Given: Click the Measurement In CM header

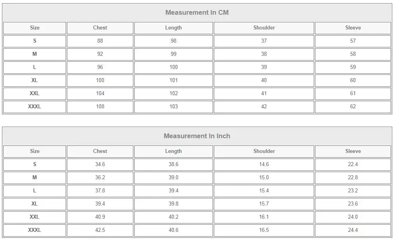Looking at the screenshot, I should [x=197, y=12].
